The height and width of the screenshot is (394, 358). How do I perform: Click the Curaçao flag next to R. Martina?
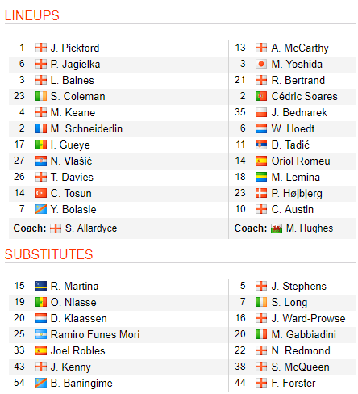coord(41,286)
